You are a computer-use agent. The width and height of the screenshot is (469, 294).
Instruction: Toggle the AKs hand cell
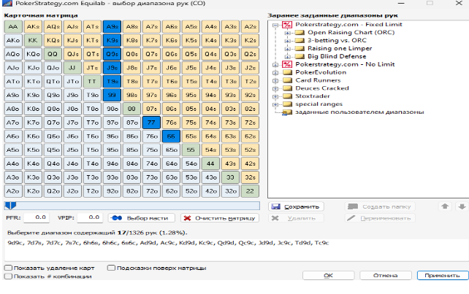click(x=33, y=26)
